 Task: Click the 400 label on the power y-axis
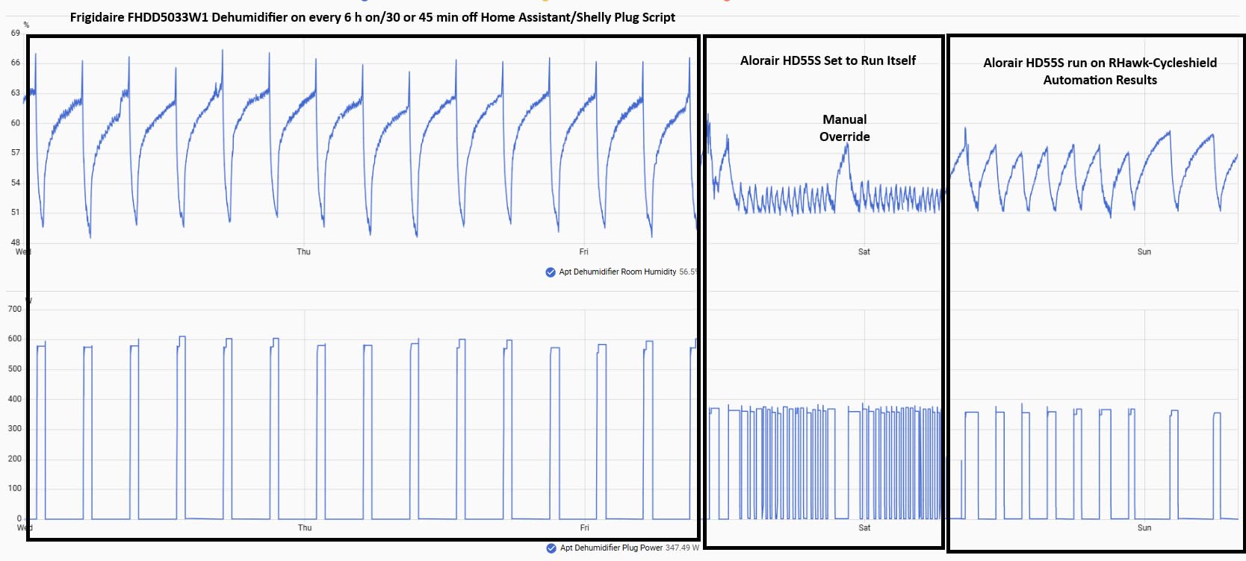coord(15,399)
